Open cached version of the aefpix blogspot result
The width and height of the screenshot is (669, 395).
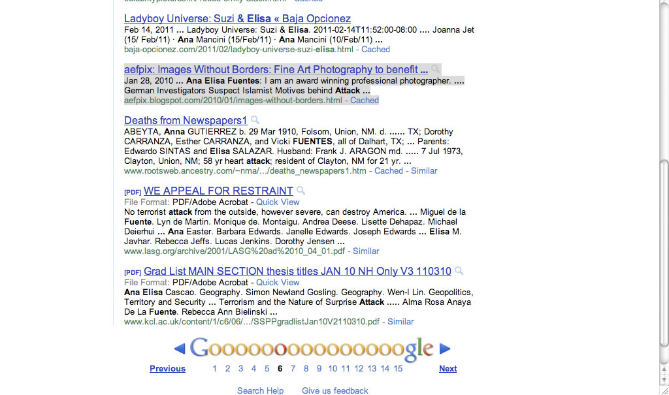pos(365,101)
